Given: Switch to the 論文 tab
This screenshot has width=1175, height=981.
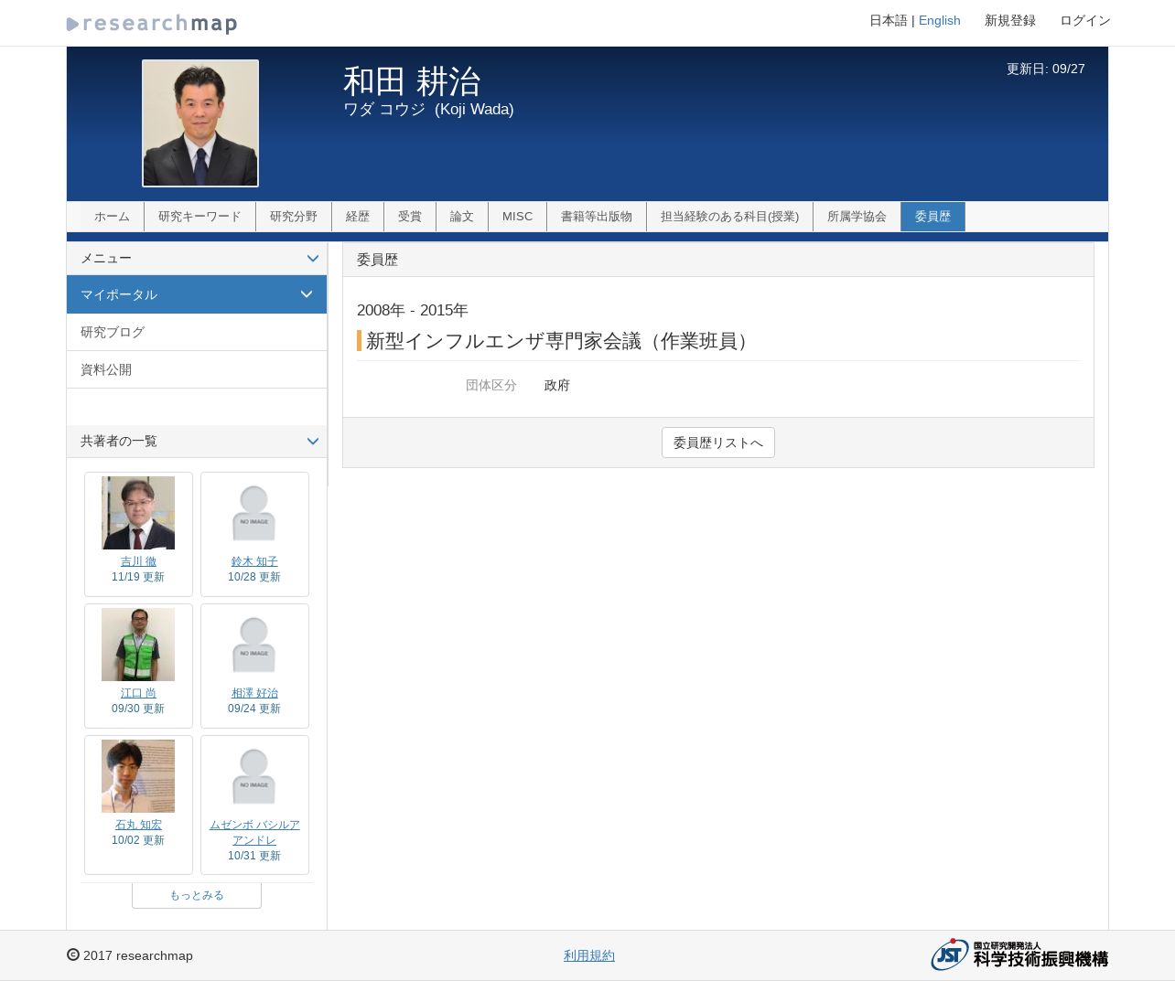Looking at the screenshot, I should (462, 217).
